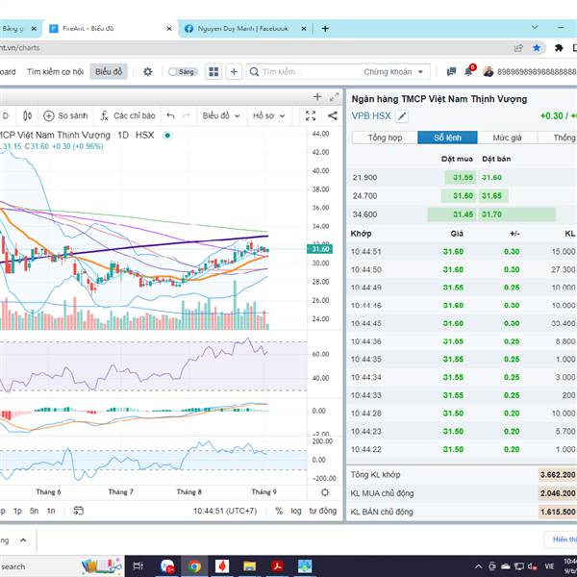
Task: Click So sánh compare button
Action: (65, 116)
